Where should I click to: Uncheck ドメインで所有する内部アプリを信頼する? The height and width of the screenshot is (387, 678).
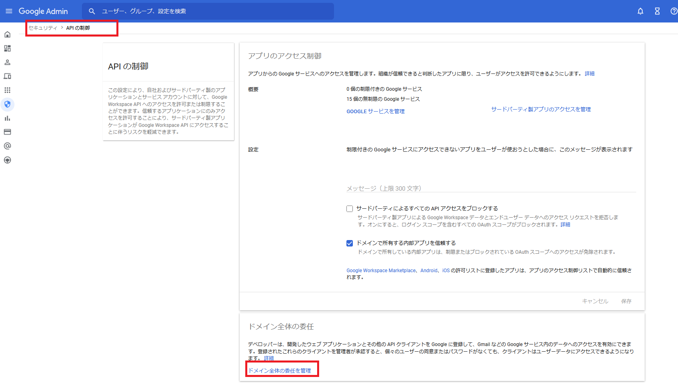click(350, 243)
